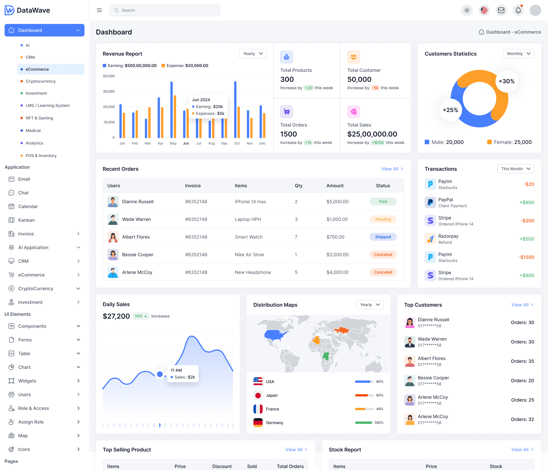Click inside the Search field
Screen dimensions: 548x470
point(165,10)
